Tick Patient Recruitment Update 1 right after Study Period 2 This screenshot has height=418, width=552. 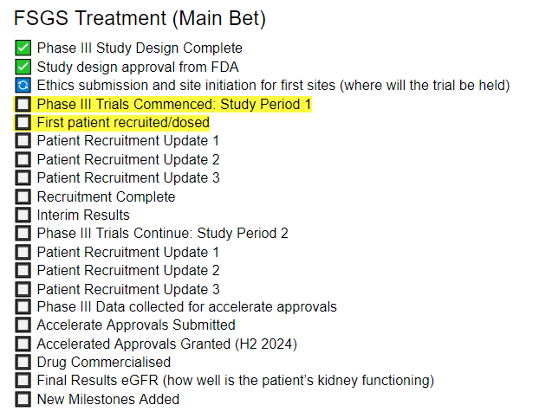click(23, 252)
